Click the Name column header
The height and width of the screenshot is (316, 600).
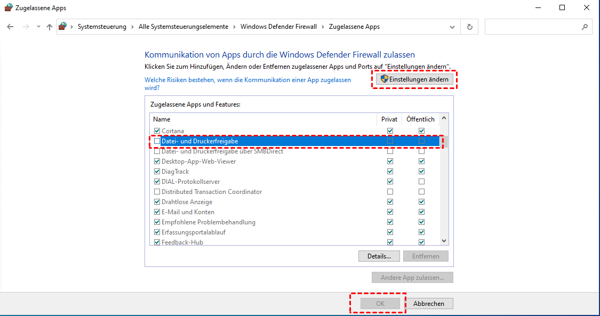pos(263,119)
